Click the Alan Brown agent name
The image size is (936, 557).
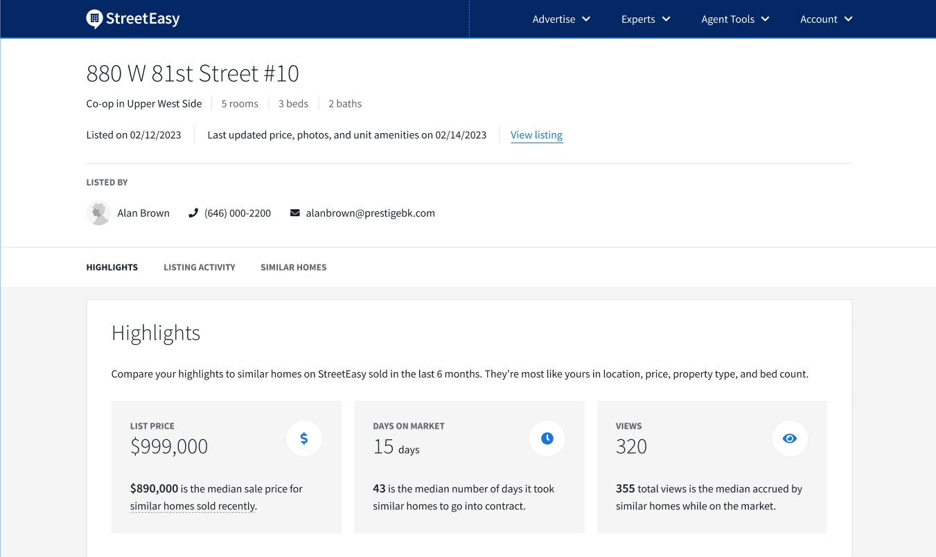coord(143,213)
